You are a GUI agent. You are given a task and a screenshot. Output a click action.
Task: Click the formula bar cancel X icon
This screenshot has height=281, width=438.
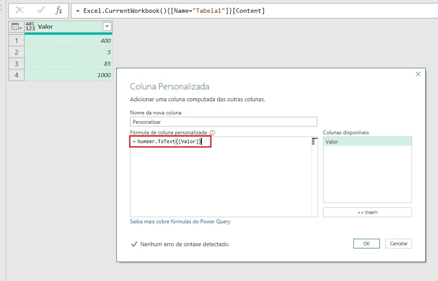(x=19, y=11)
